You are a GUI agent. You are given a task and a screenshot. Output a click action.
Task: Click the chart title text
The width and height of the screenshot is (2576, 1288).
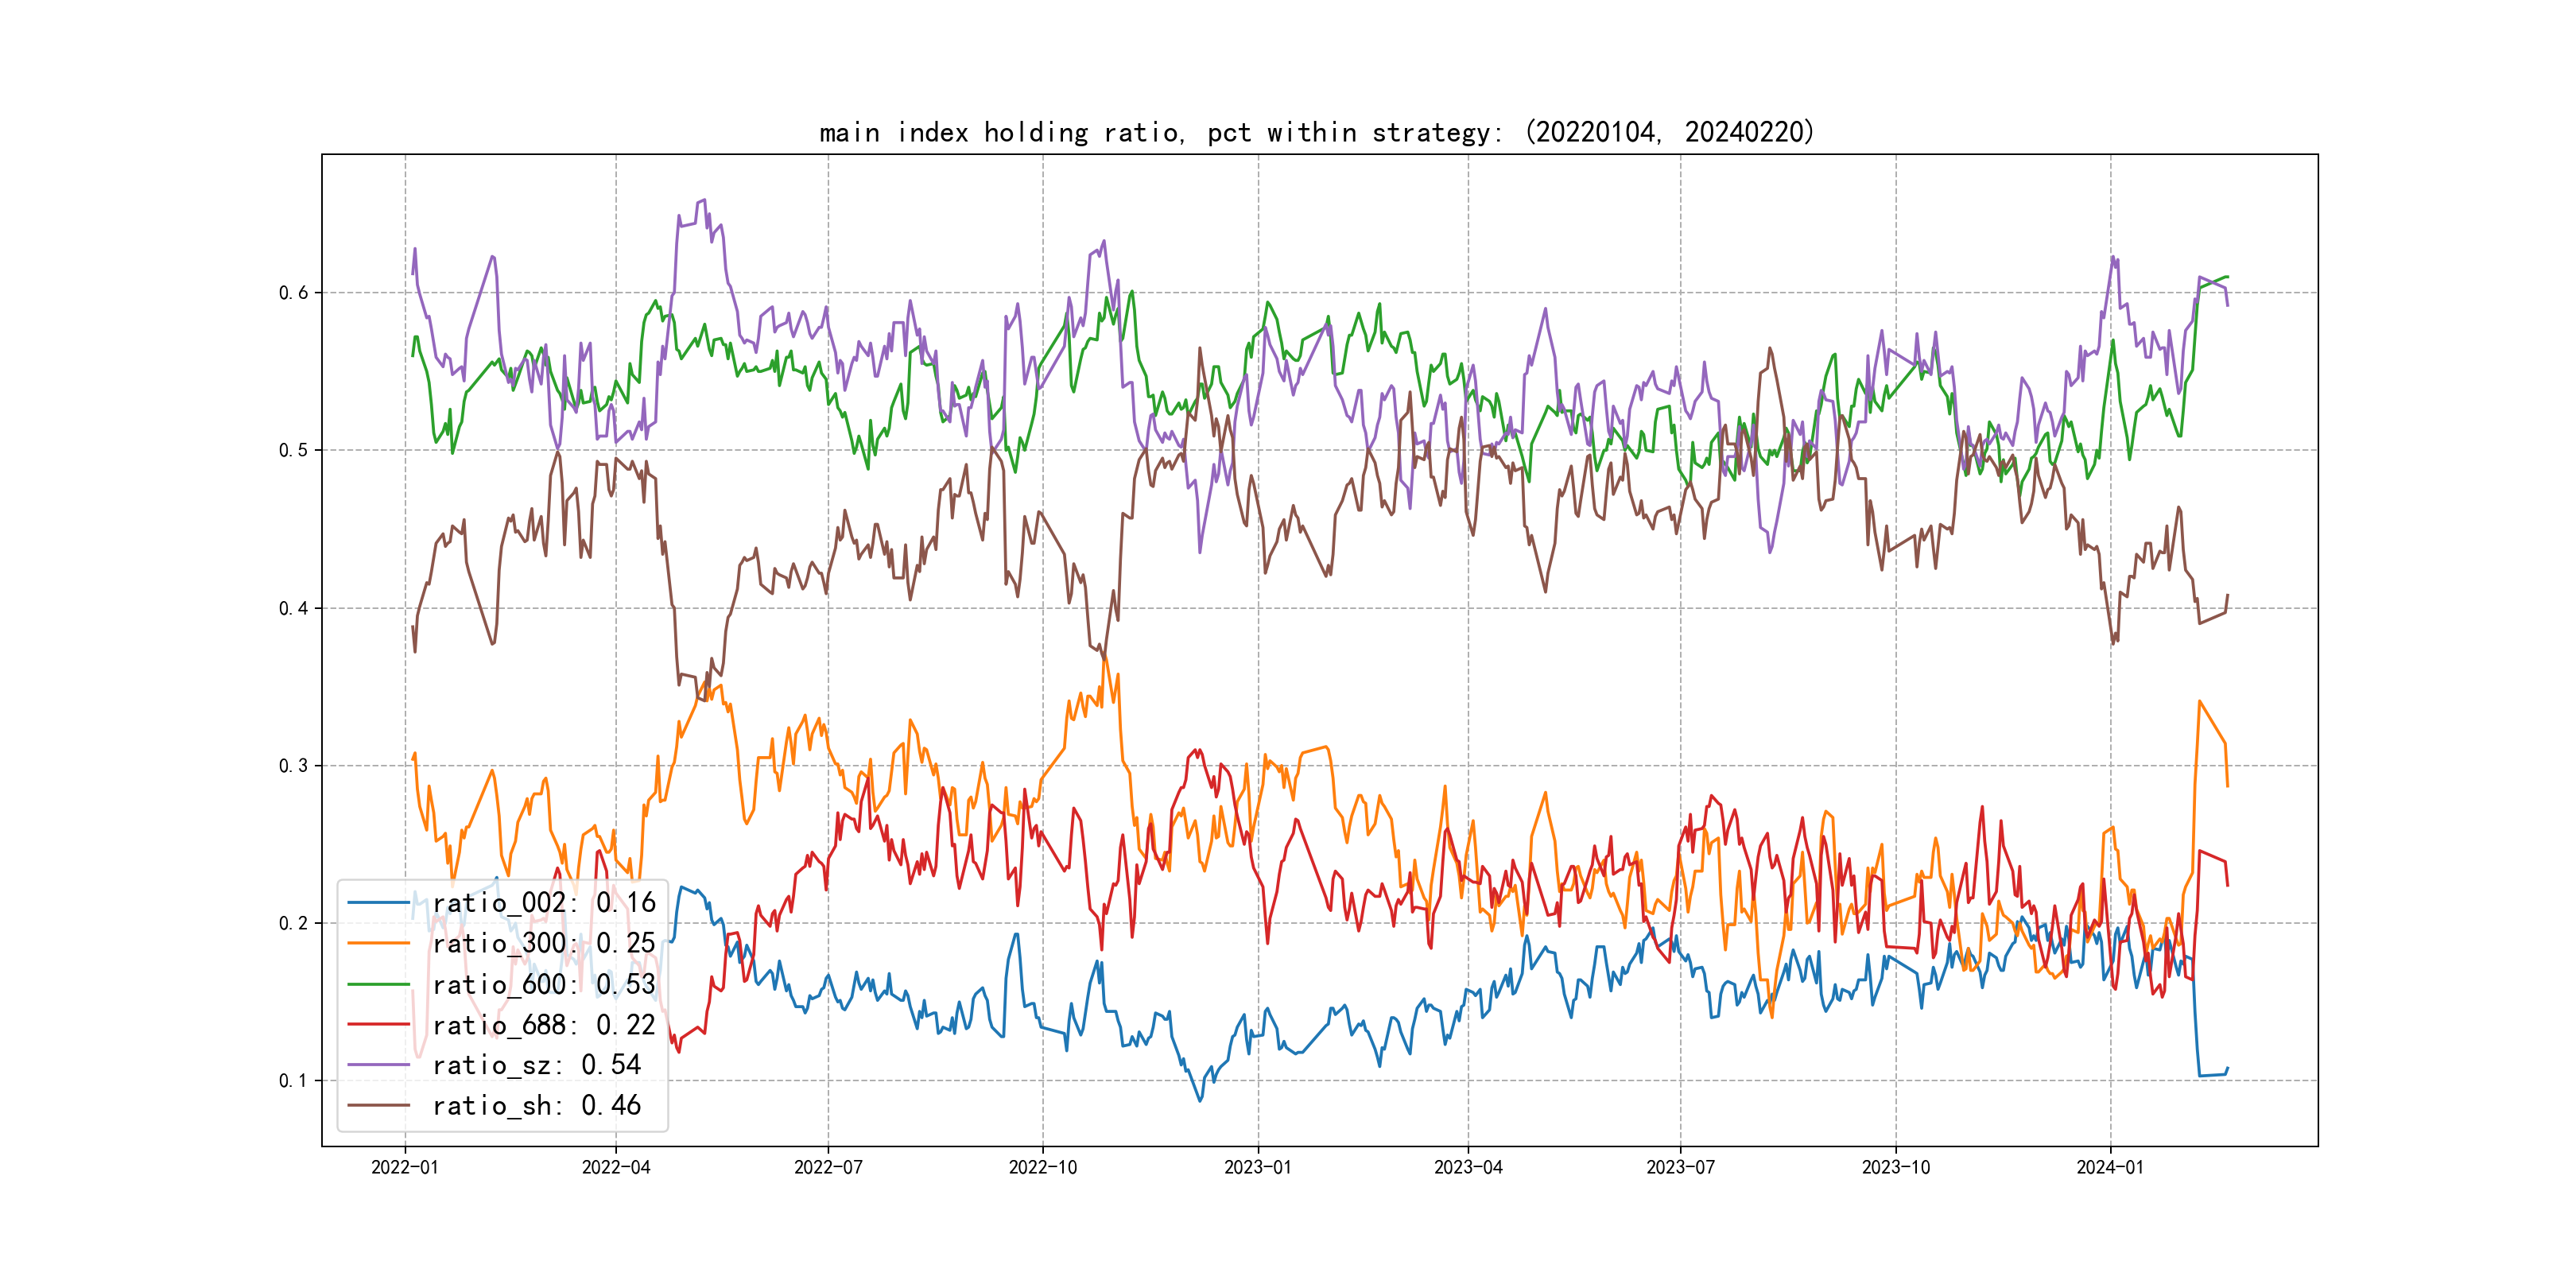coord(1316,132)
